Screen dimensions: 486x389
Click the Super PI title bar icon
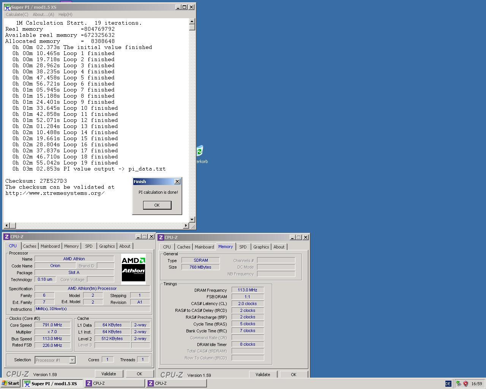click(x=7, y=7)
